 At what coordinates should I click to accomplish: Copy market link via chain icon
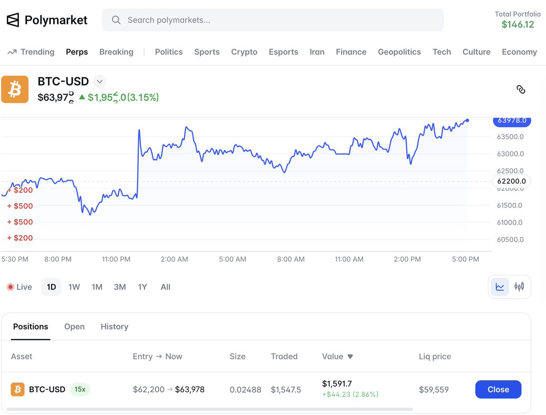(521, 89)
